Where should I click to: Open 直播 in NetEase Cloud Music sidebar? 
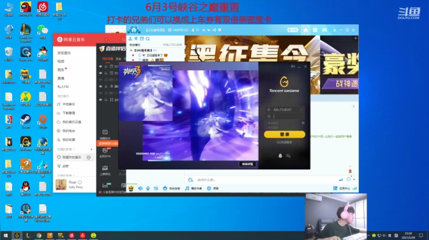pyautogui.click(x=61, y=78)
